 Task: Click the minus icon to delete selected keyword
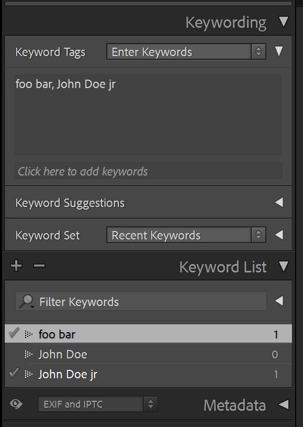pos(39,266)
